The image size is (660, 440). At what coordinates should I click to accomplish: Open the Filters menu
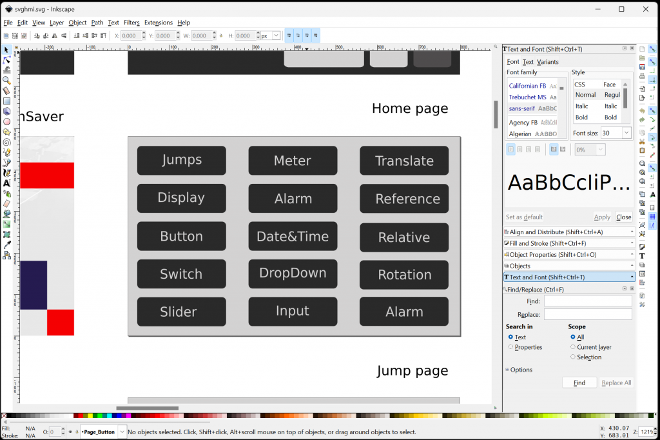click(131, 23)
